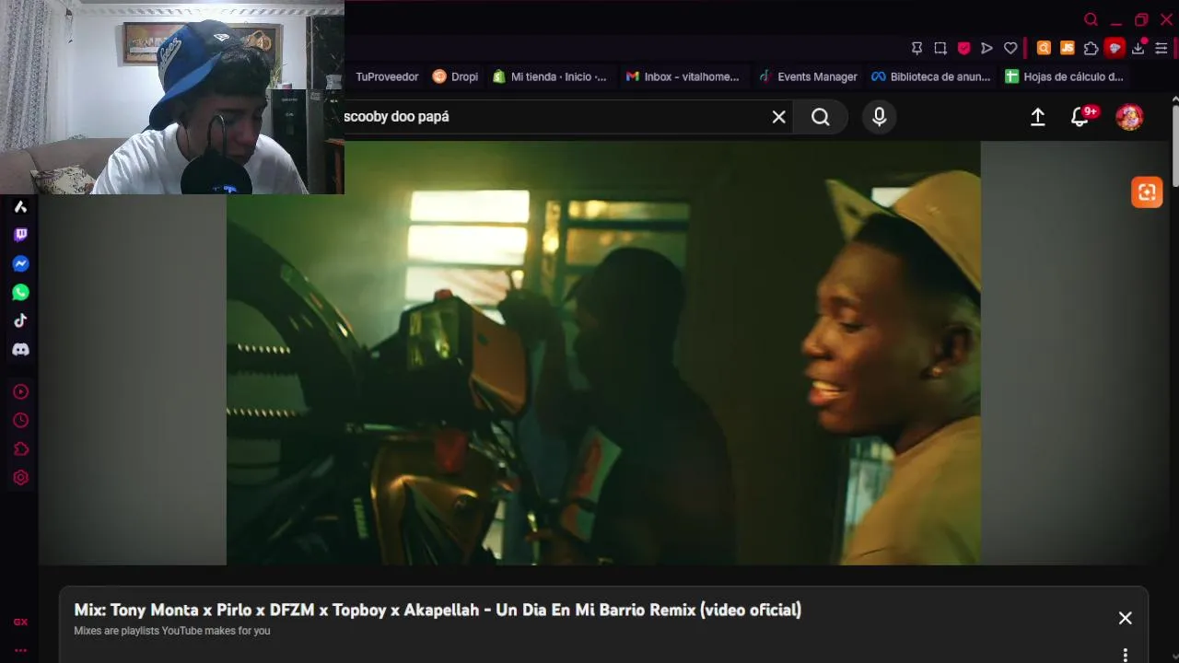Image resolution: width=1179 pixels, height=663 pixels.
Task: Open the Events Manager bookmark
Action: (x=808, y=76)
